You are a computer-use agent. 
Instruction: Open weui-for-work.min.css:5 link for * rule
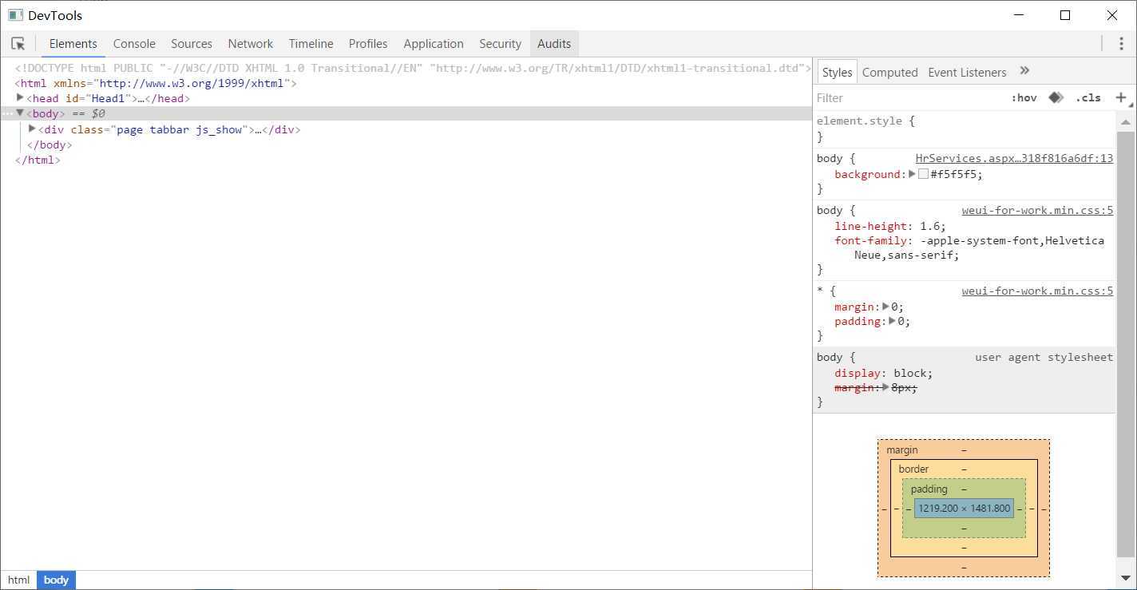coord(1037,291)
